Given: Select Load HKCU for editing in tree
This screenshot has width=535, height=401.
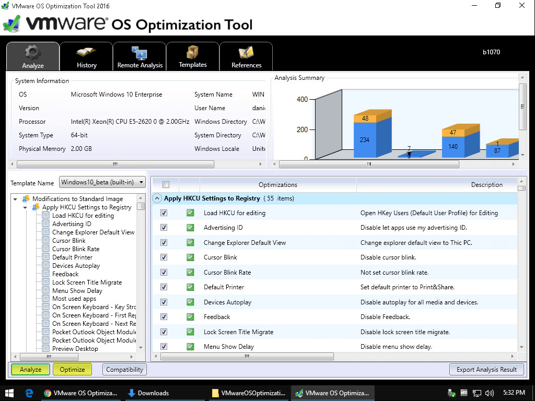Looking at the screenshot, I should (83, 216).
